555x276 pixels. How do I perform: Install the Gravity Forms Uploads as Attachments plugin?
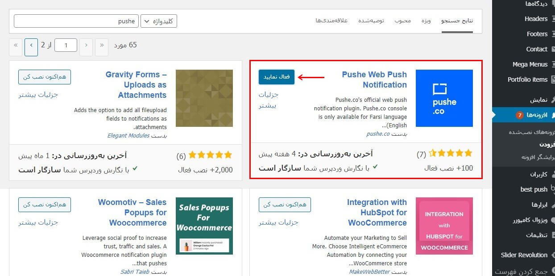click(x=45, y=77)
